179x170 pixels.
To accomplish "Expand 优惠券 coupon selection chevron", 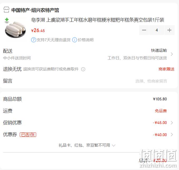I will click(x=172, y=135).
